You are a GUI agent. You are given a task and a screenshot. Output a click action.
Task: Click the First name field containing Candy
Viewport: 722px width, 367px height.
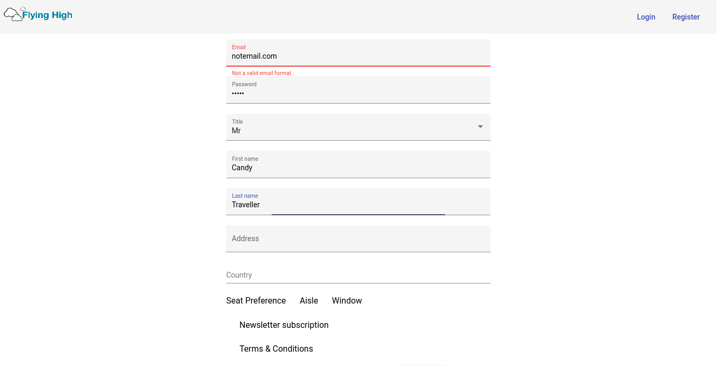[358, 164]
